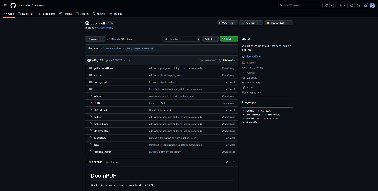Click the README book icon in About

pyautogui.click(x=244, y=63)
